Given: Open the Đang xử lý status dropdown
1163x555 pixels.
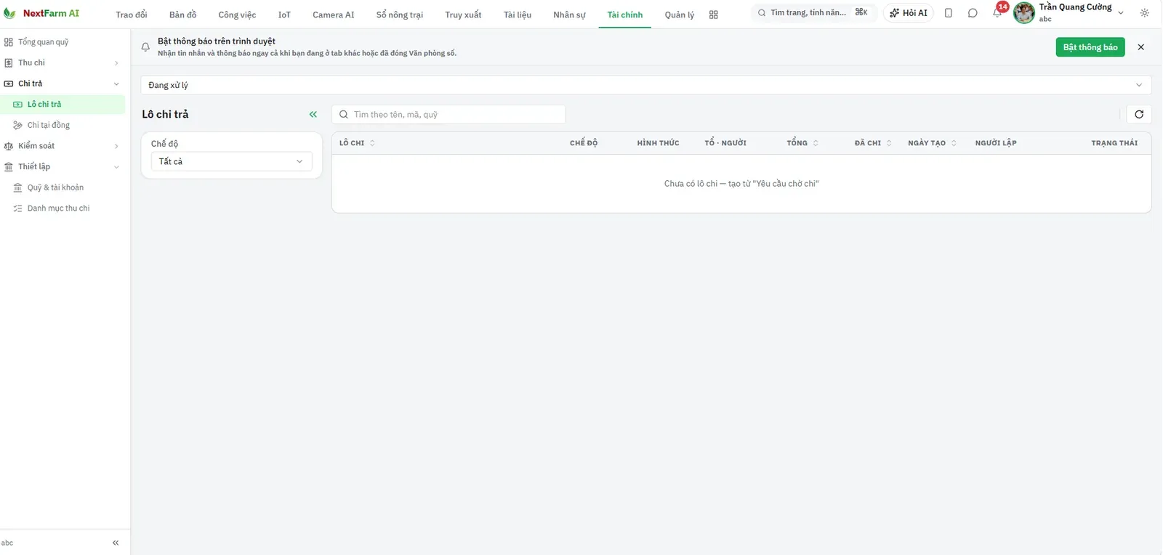Looking at the screenshot, I should click(646, 85).
